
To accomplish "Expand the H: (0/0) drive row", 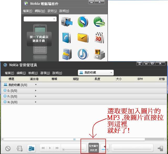I will tap(36, 102).
